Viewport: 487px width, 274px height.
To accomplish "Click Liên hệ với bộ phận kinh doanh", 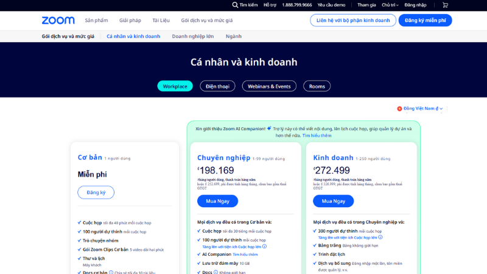I will click(353, 21).
